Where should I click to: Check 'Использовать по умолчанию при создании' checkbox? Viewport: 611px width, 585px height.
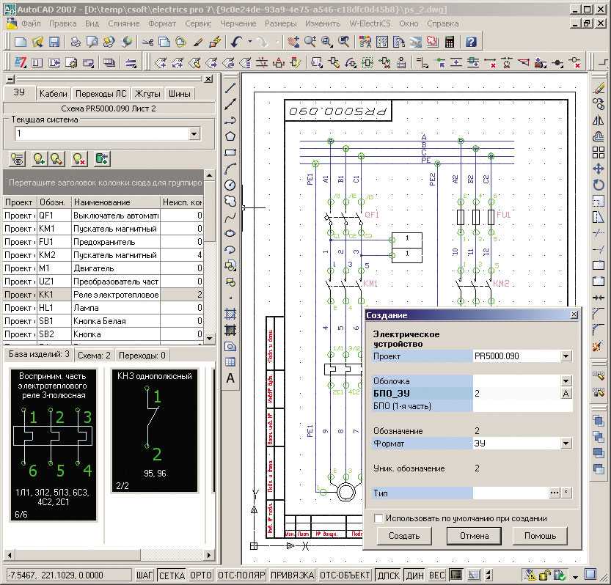(x=378, y=518)
